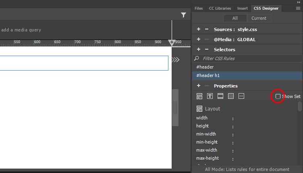303x173 pixels.
Task: Click the viewport size scrubber handle on ruler
Action: pos(172,42)
